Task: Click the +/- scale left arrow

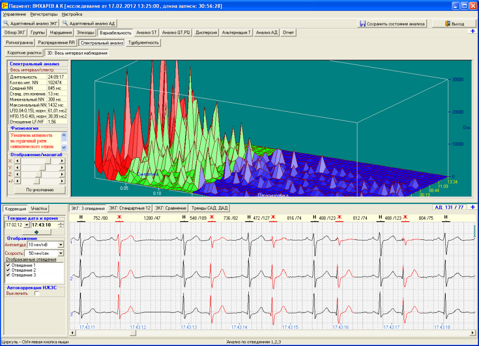Action: click(17, 181)
